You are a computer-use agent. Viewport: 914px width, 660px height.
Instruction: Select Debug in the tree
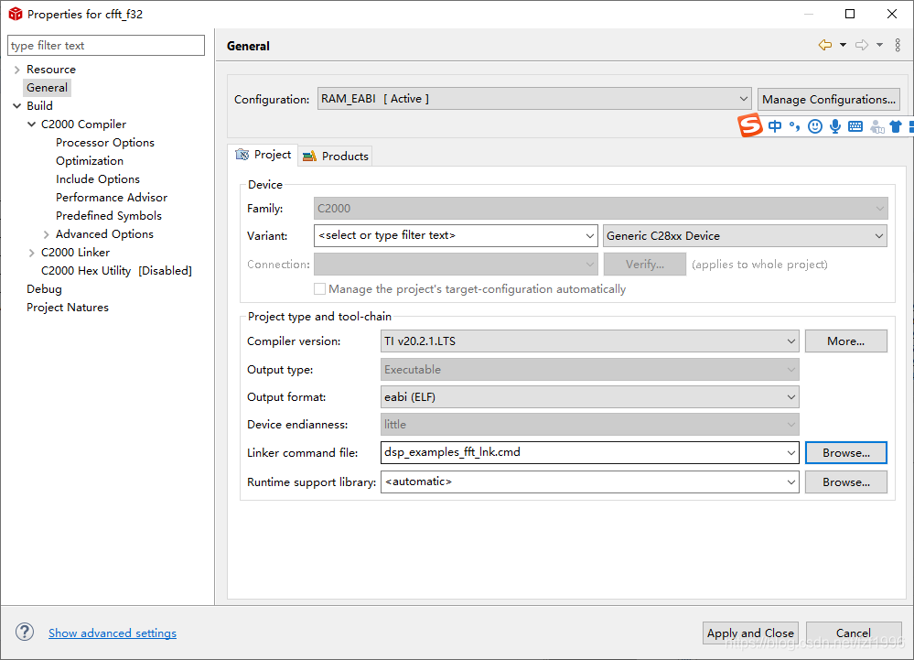tap(44, 289)
